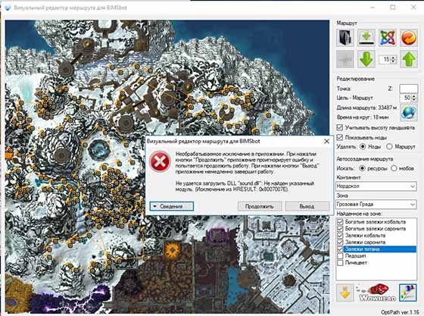This screenshot has height=316, width=424.
Task: Uncheck 'Богатые залежи кобальта' in list
Action: (340, 222)
